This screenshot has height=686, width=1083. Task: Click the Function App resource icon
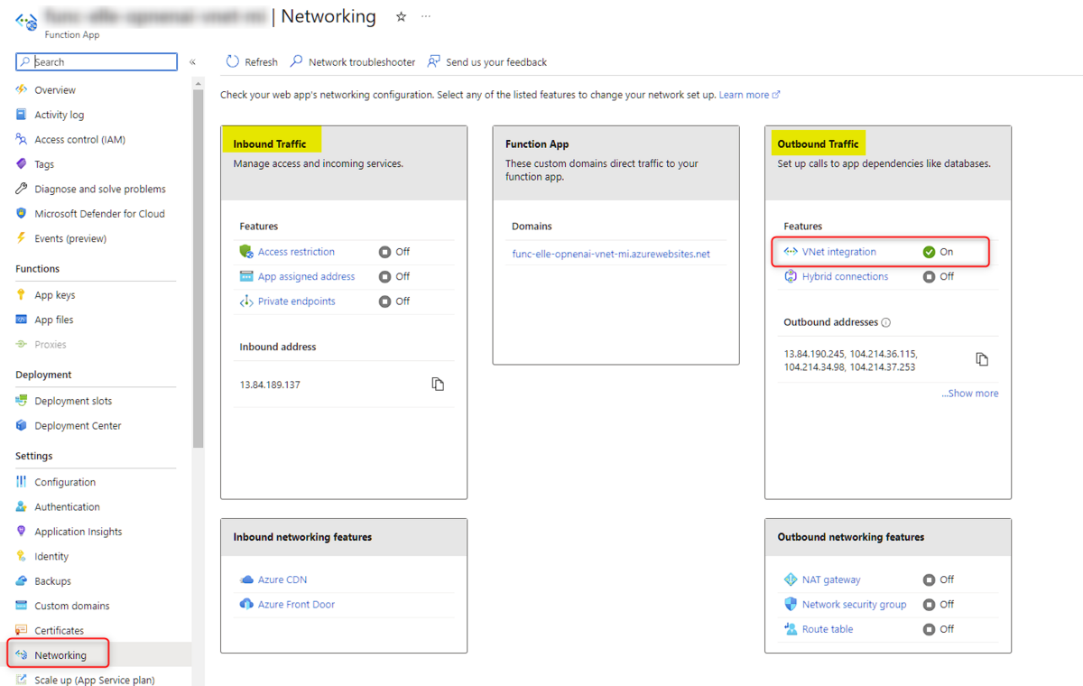pyautogui.click(x=26, y=20)
